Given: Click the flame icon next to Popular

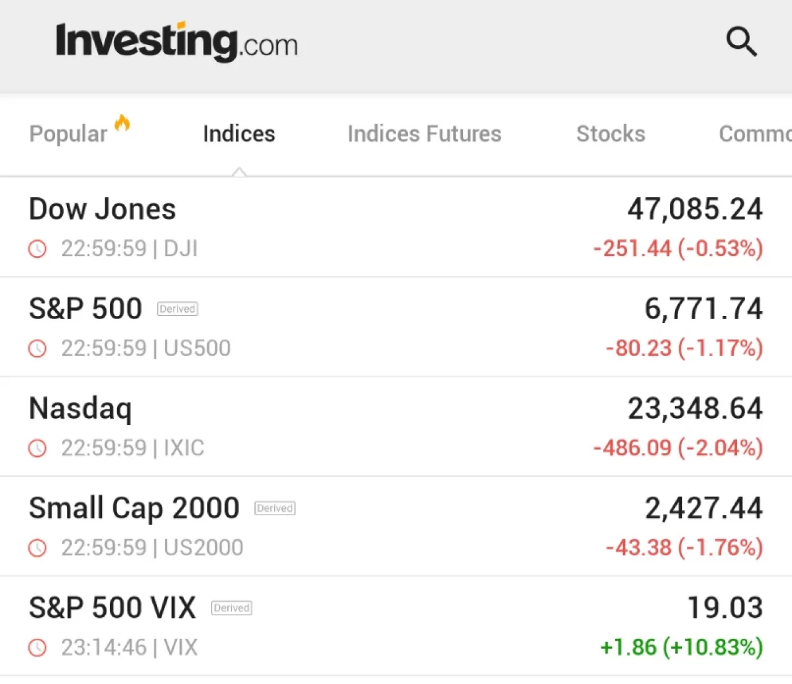Looking at the screenshot, I should 123,122.
